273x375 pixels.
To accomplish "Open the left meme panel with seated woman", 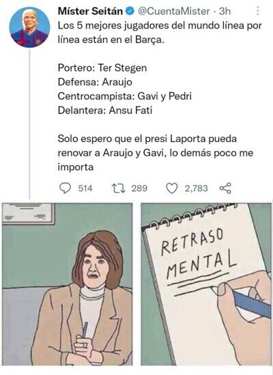I will (x=67, y=284).
